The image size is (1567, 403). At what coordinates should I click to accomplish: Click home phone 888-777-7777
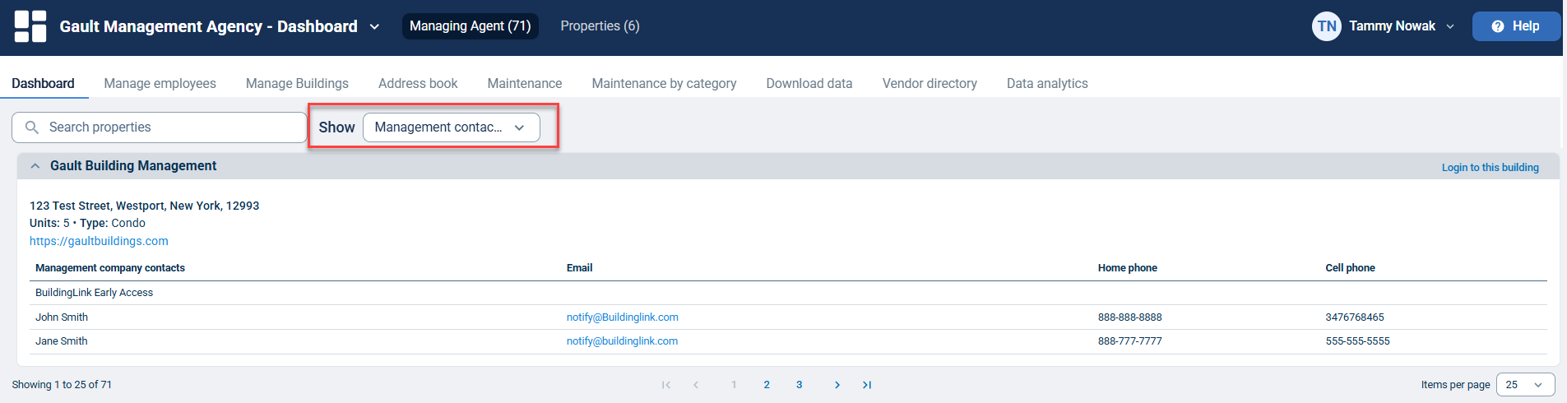tap(1129, 340)
